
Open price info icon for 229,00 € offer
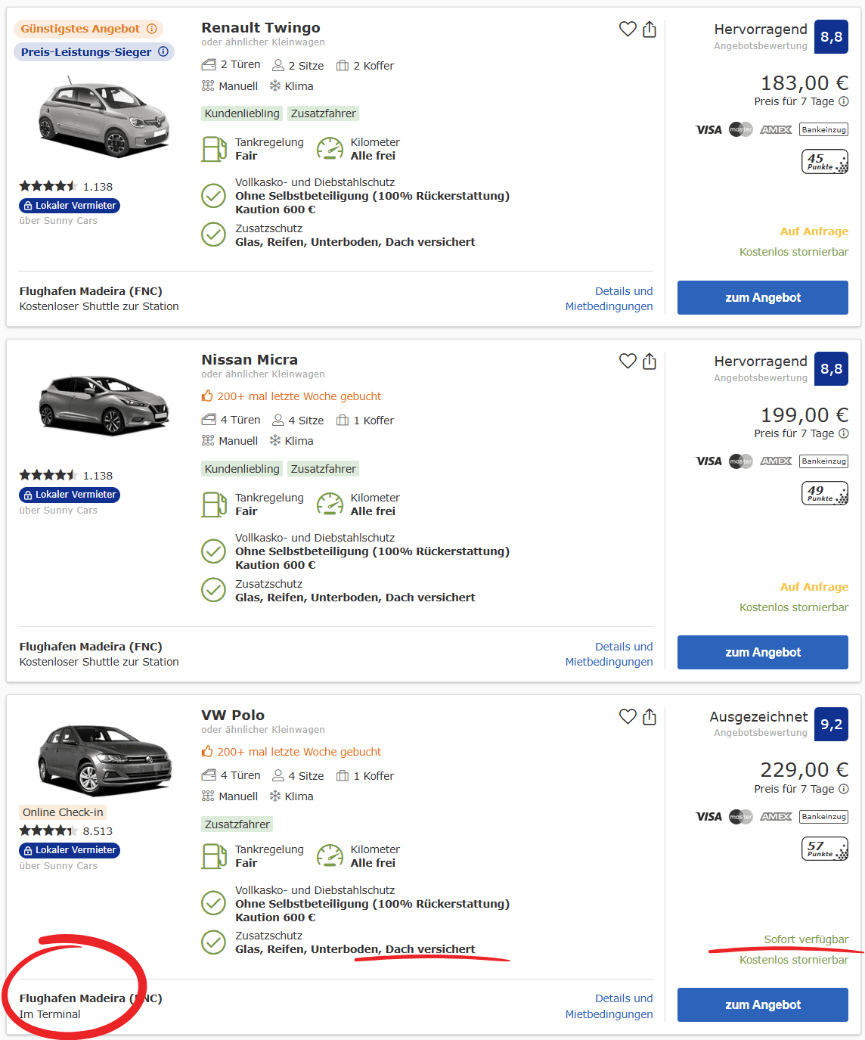click(x=844, y=789)
